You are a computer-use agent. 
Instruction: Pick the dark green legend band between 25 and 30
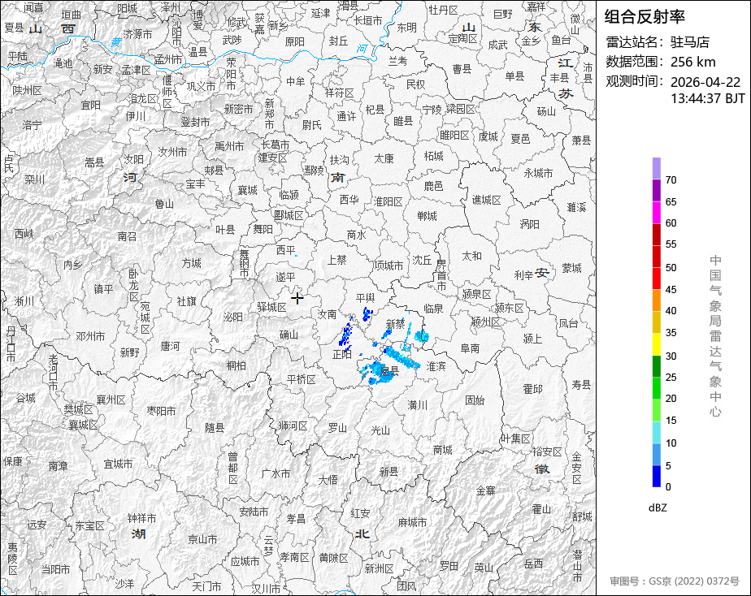(x=656, y=366)
